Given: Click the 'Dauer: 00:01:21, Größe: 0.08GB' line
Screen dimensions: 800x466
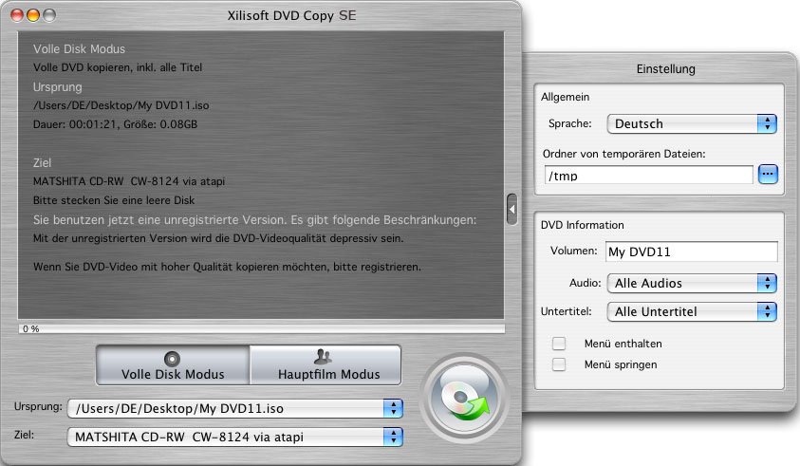Looking at the screenshot, I should point(116,124).
